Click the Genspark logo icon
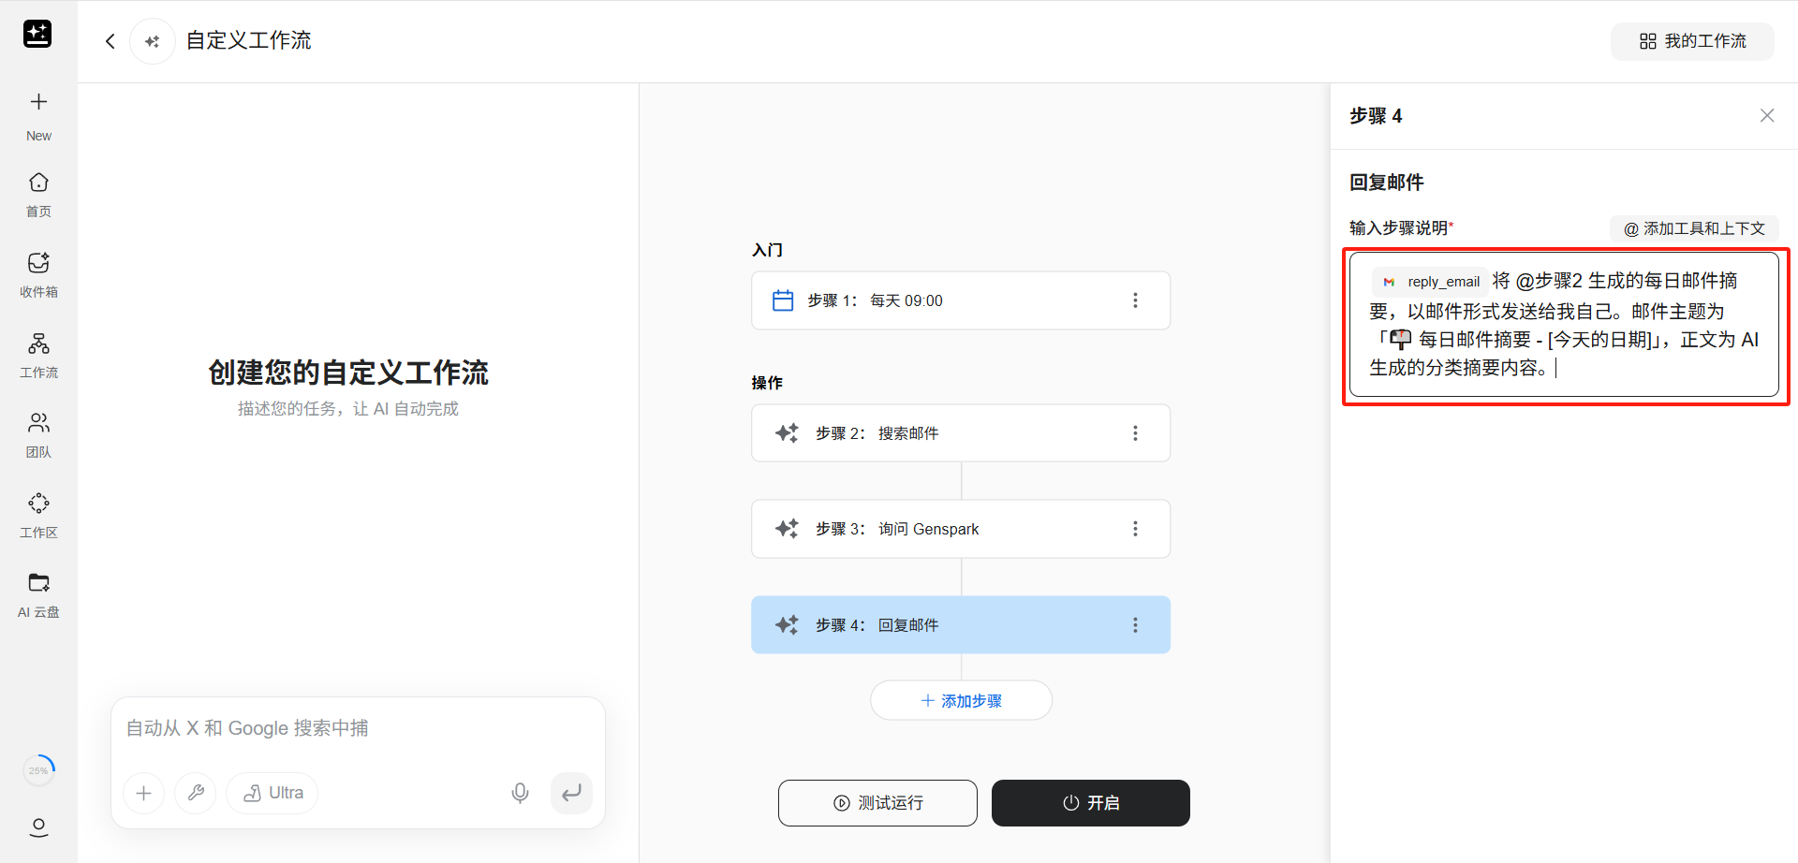The height and width of the screenshot is (863, 1798). click(37, 34)
